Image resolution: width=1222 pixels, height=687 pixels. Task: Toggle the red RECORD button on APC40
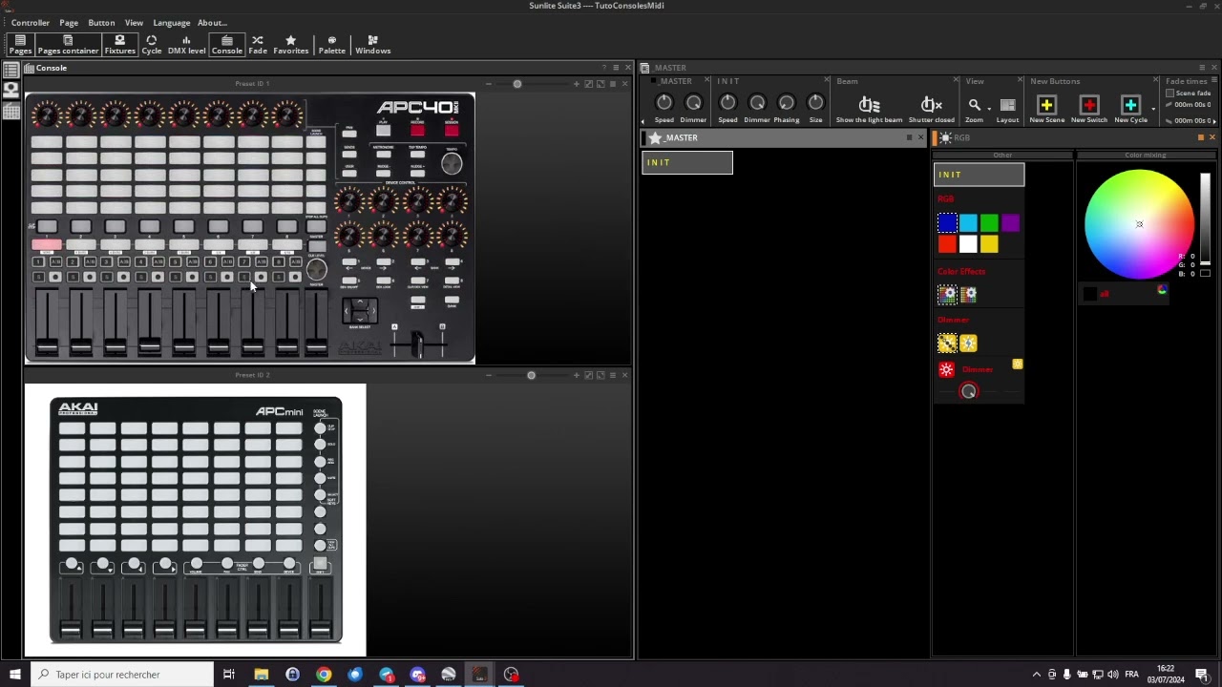pos(417,131)
